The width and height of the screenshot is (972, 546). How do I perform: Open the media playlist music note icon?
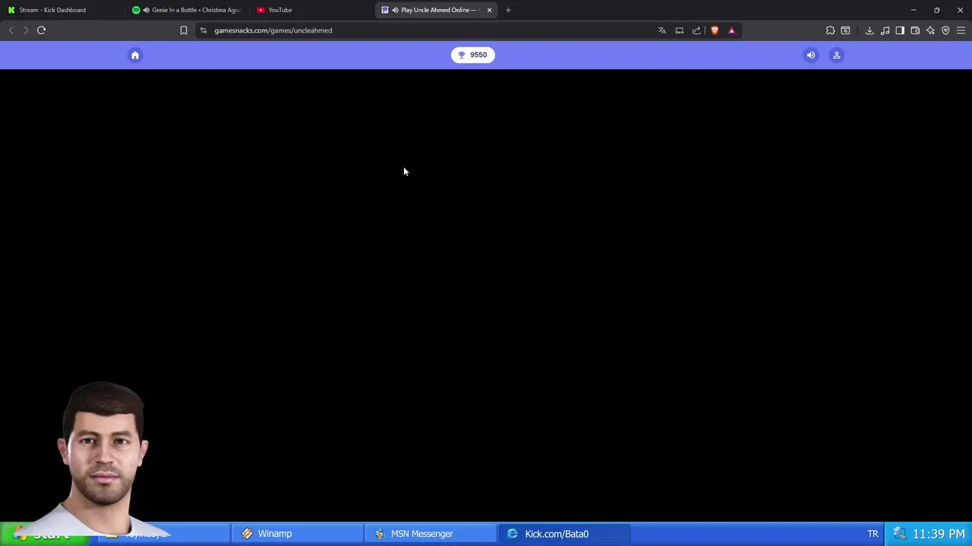click(x=885, y=30)
